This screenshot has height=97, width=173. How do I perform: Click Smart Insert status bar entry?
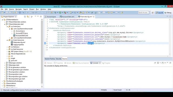point(117,90)
